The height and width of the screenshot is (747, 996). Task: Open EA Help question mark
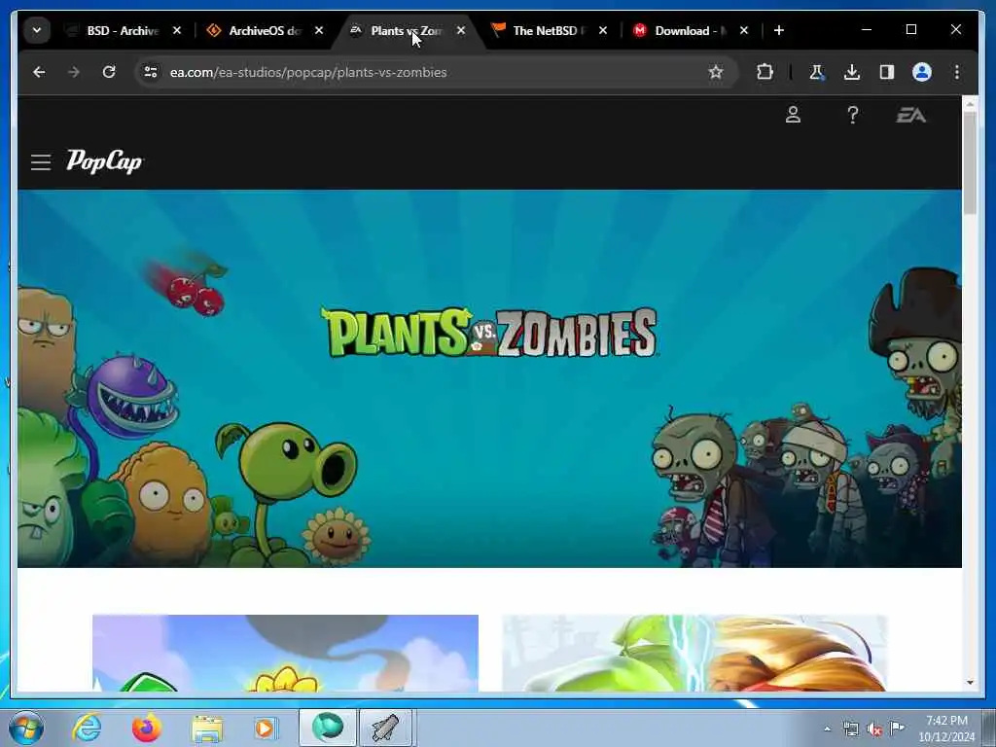[x=852, y=115]
